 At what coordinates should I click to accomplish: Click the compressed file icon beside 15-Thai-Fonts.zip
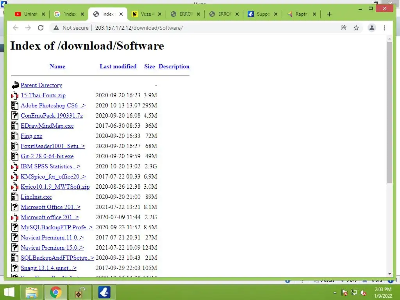15,95
